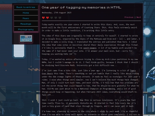Screen dimensions: 155x116
Task: Open the Back to entries menu item
Action: pos(26,7)
